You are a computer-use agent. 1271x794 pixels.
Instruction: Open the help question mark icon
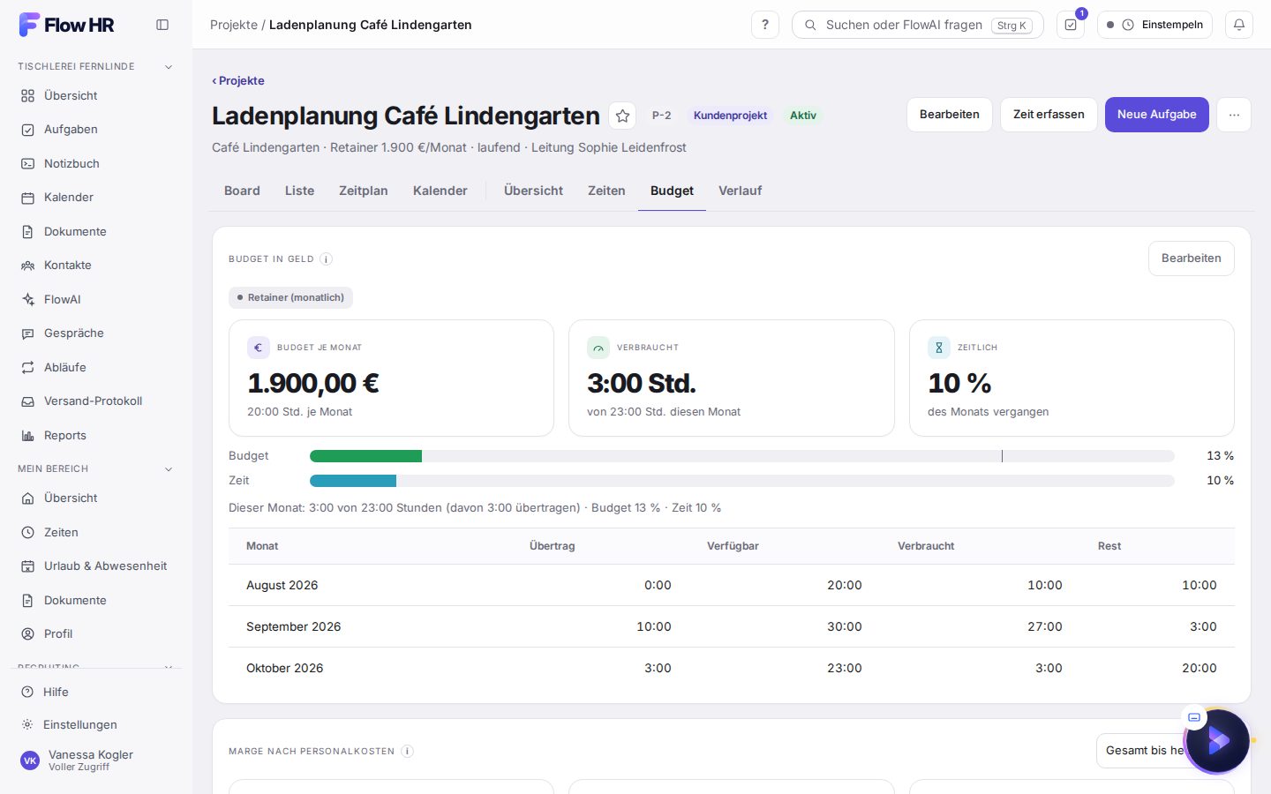click(x=765, y=25)
